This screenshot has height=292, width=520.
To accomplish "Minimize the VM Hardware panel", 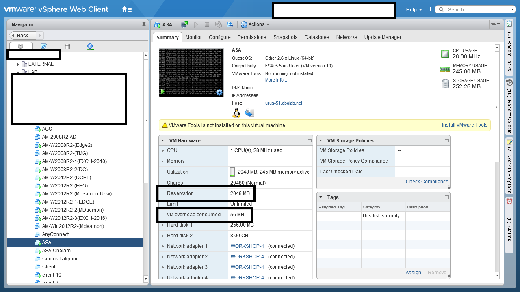I will [310, 141].
